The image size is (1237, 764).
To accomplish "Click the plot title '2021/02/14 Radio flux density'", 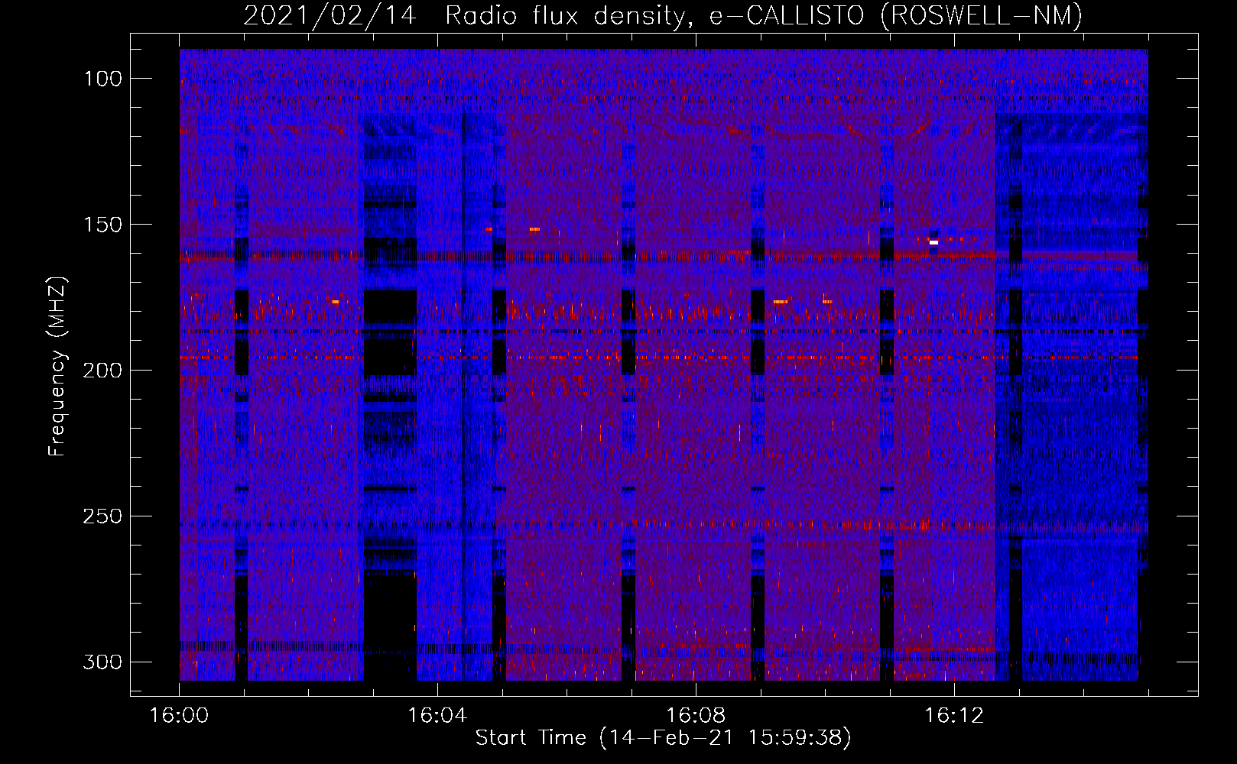I will click(466, 15).
